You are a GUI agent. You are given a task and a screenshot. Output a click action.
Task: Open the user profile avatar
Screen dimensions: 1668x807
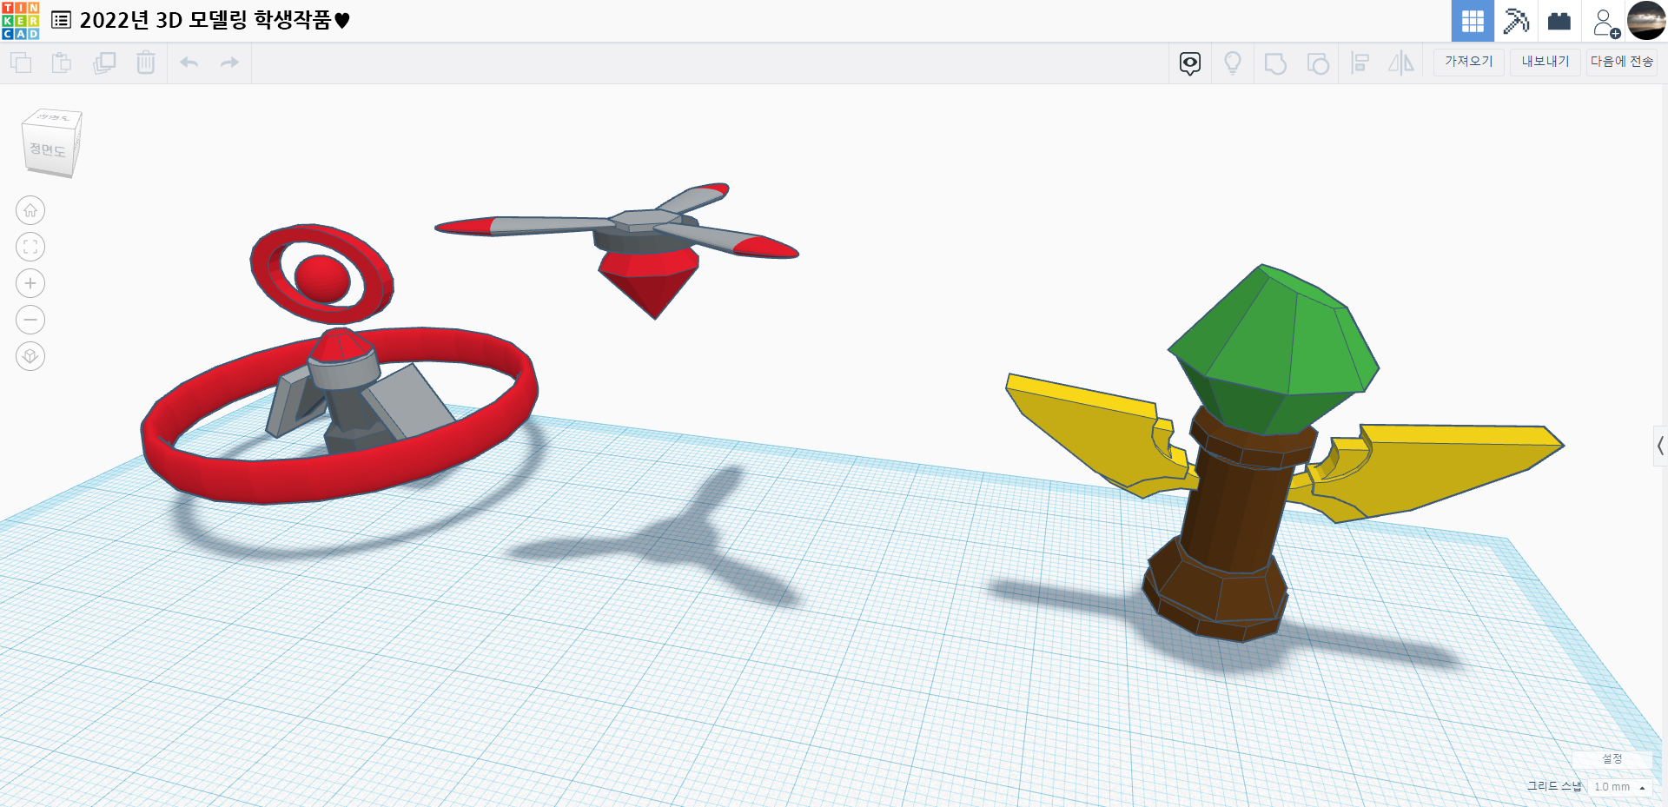pos(1646,21)
